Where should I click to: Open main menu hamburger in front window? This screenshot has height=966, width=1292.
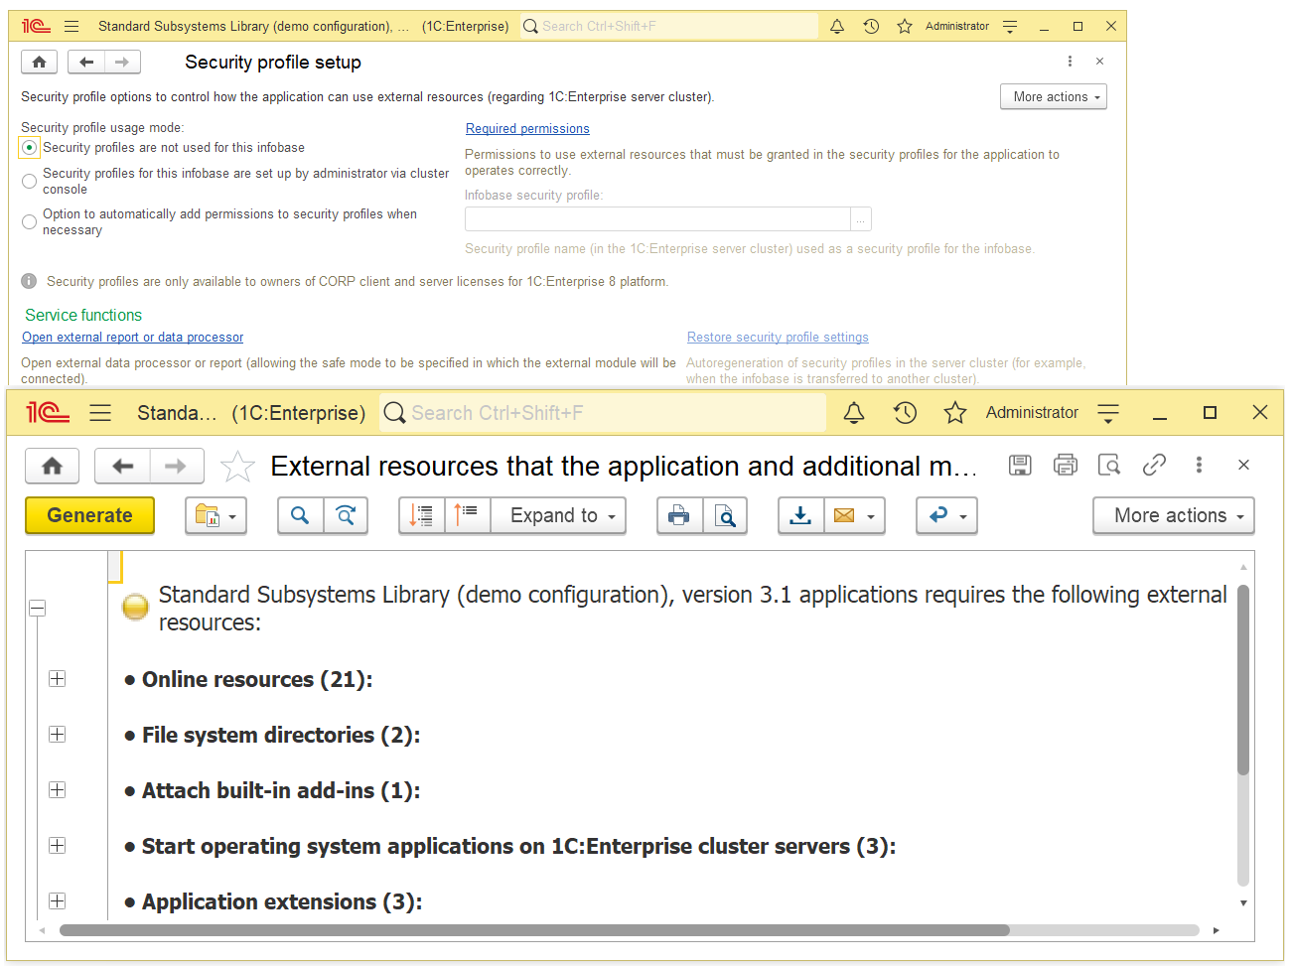point(100,413)
